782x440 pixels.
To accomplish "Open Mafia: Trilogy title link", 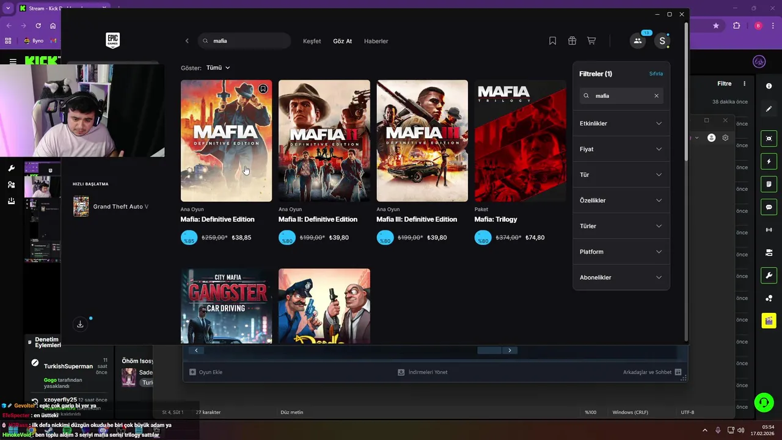I will click(495, 219).
